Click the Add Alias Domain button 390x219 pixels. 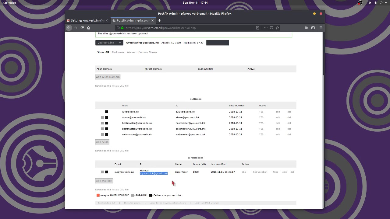point(108,77)
